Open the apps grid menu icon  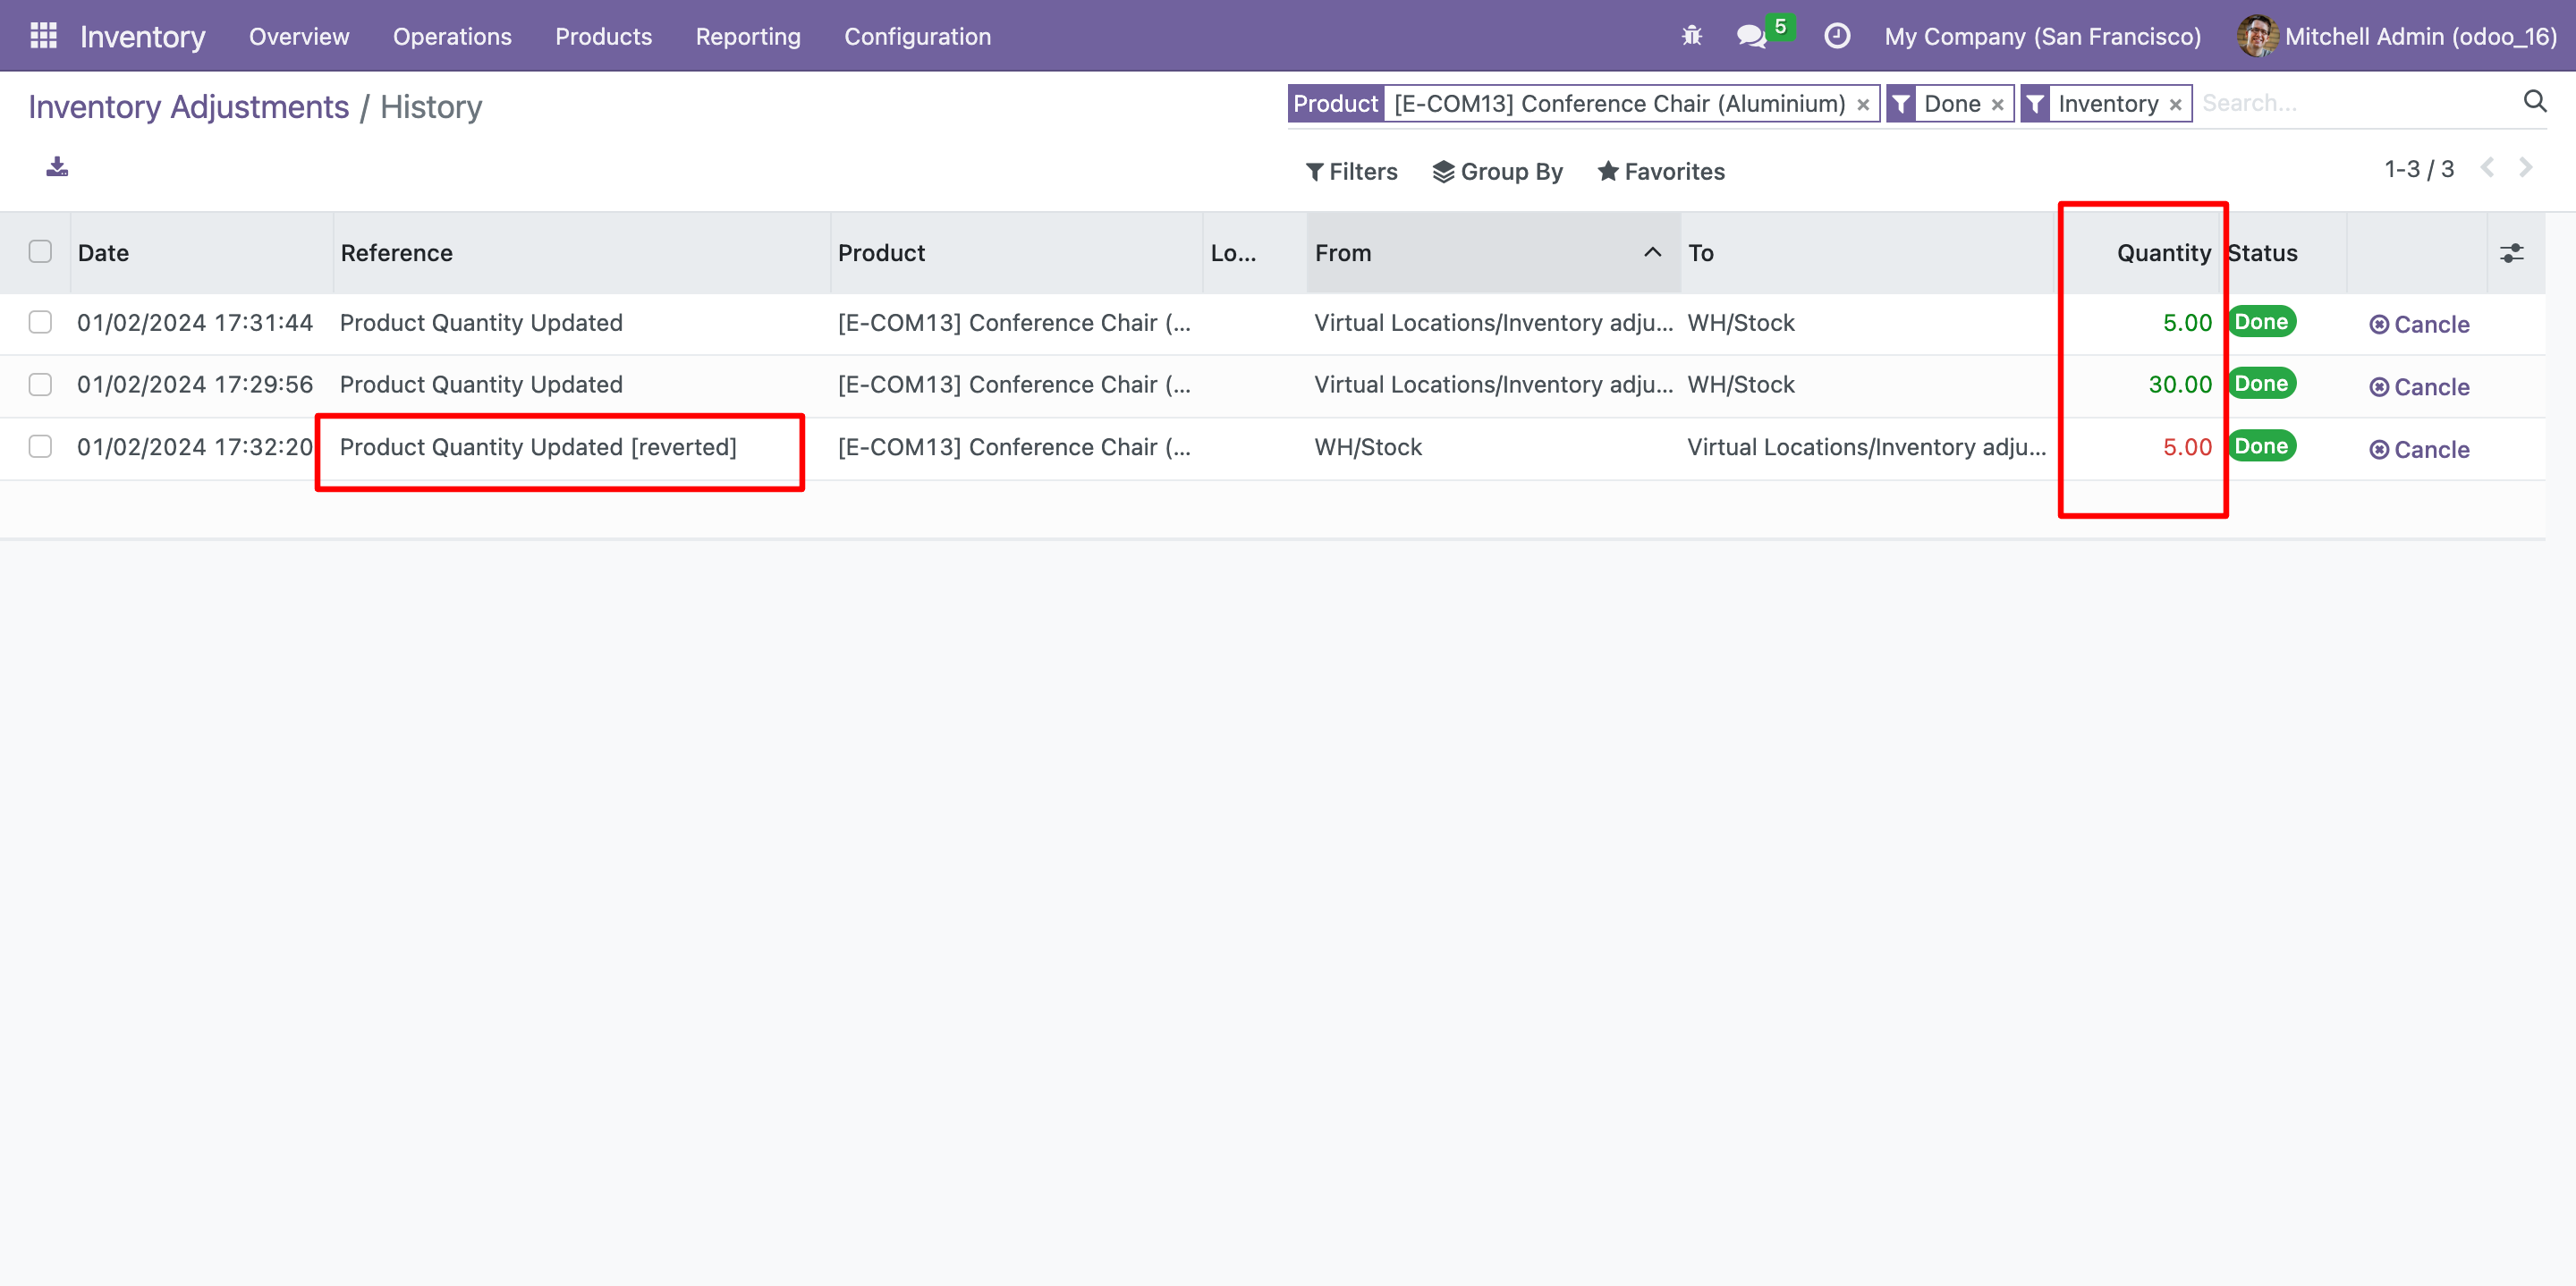coord(43,36)
